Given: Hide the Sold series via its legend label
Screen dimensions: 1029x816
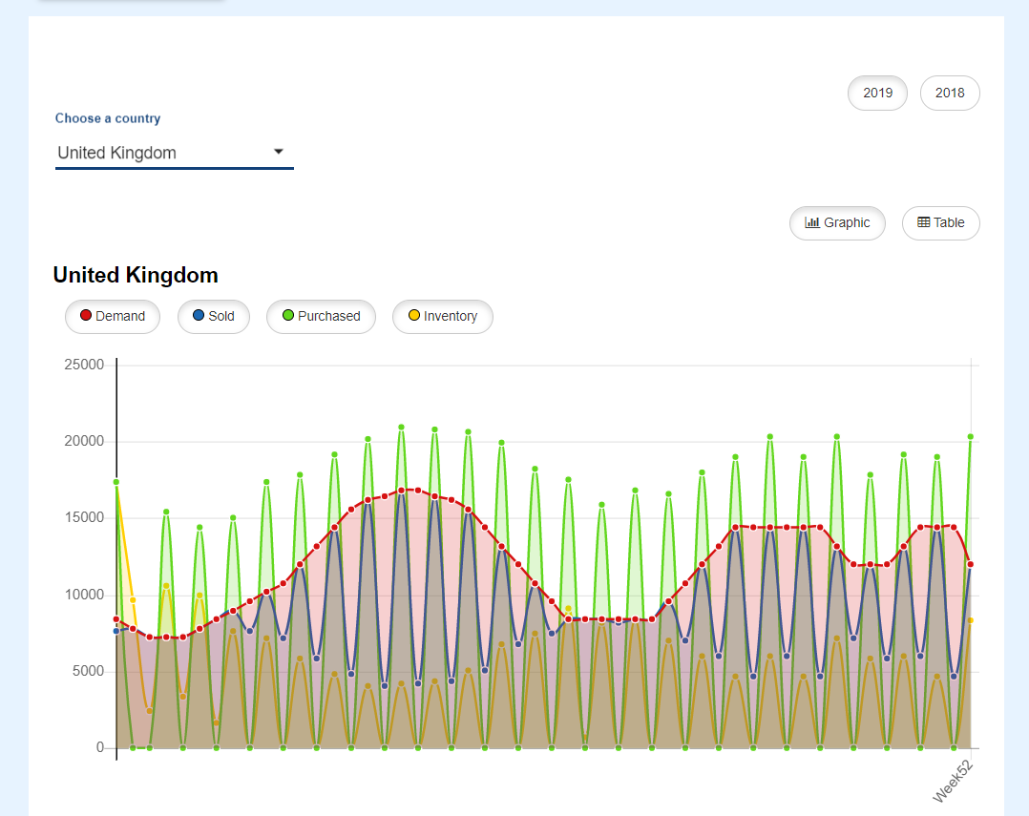Looking at the screenshot, I should point(221,316).
